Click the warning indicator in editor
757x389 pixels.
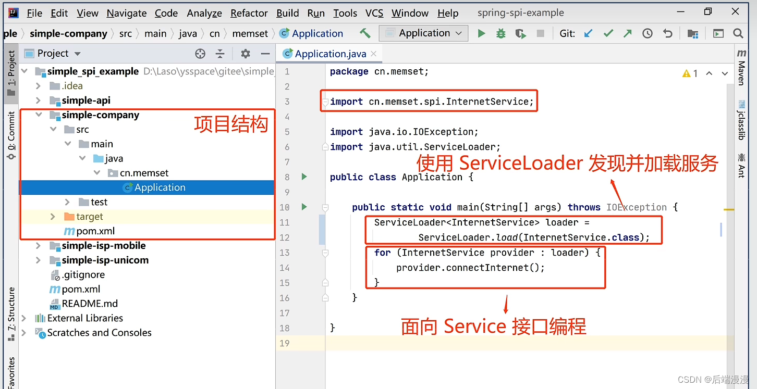click(x=690, y=73)
